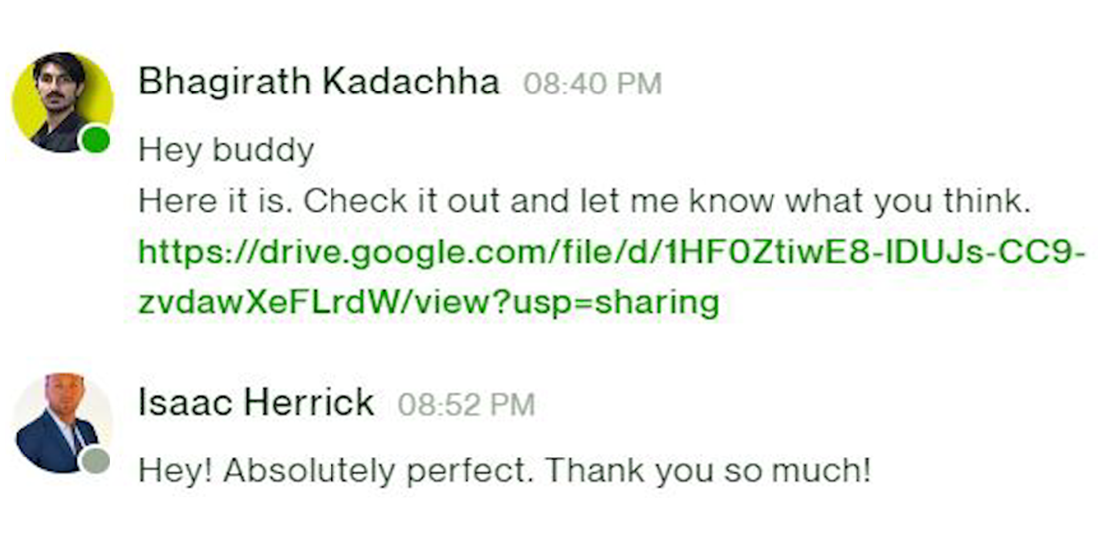Click the link's second line ending in usp=sharing
Viewport: 1103px width, 548px height.
(x=428, y=302)
